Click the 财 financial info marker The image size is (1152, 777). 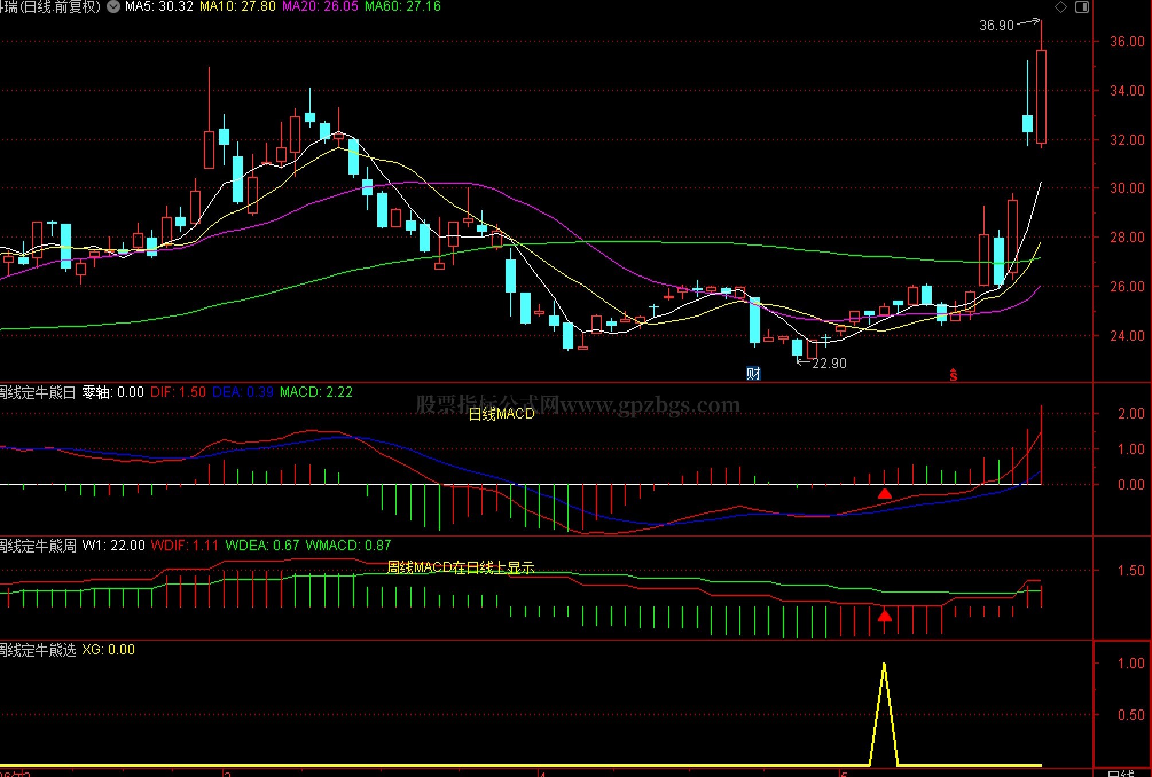click(x=753, y=373)
